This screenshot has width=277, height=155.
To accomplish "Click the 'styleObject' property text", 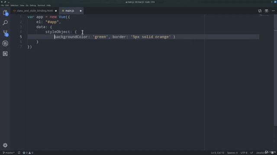I will tap(58, 32).
